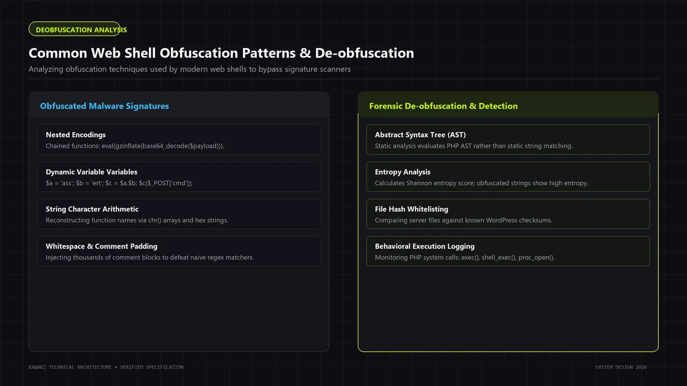Select the slide title about Web Shell Obfuscation
This screenshot has width=687, height=386.
[221, 53]
